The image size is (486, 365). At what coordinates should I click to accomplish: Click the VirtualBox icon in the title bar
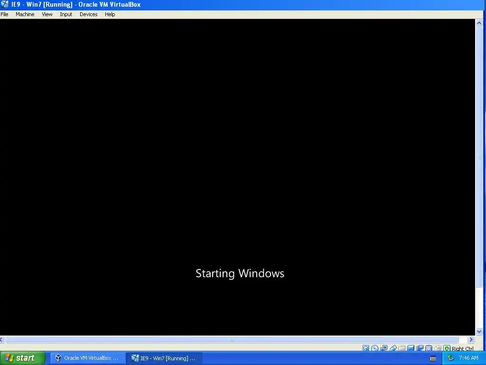pyautogui.click(x=4, y=4)
